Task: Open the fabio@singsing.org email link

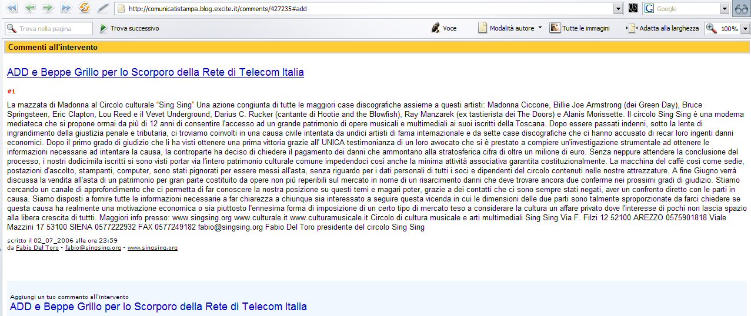Action: [x=93, y=248]
